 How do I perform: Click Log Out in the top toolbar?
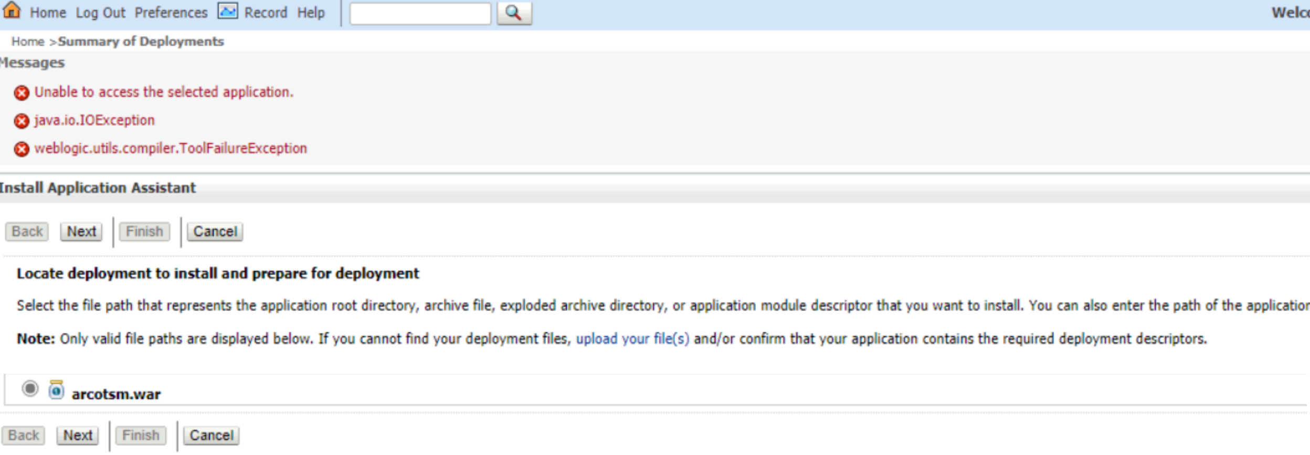point(100,13)
